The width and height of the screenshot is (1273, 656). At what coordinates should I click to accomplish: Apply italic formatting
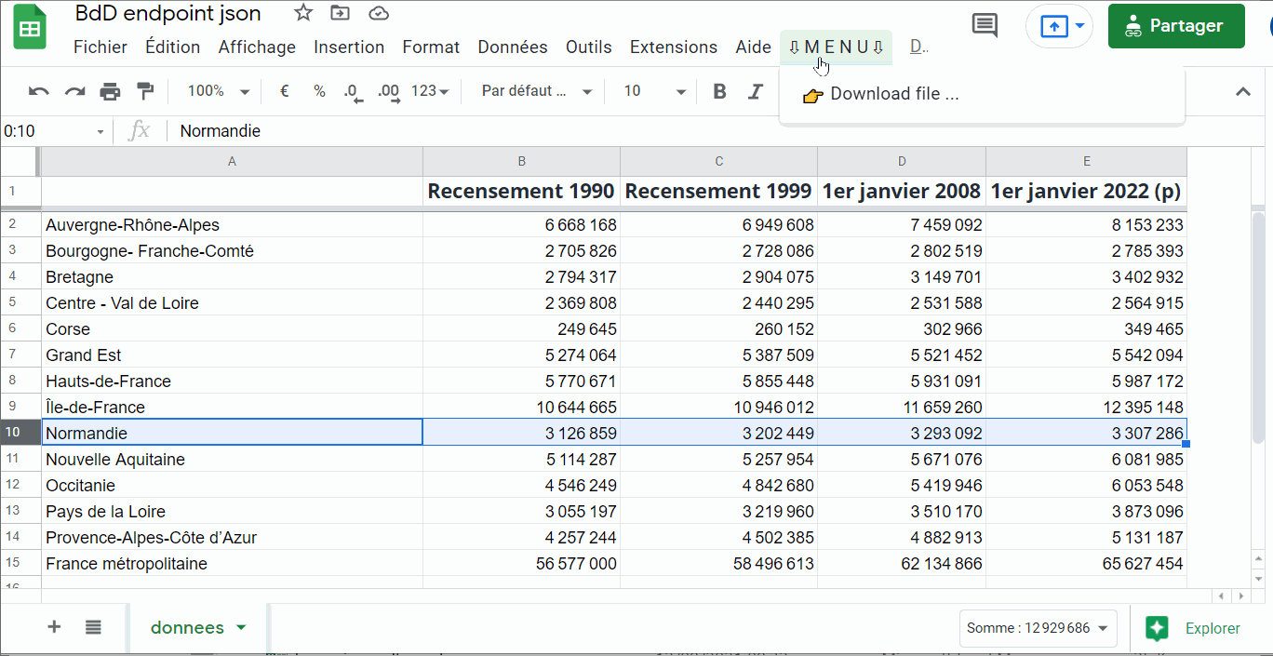click(x=756, y=91)
